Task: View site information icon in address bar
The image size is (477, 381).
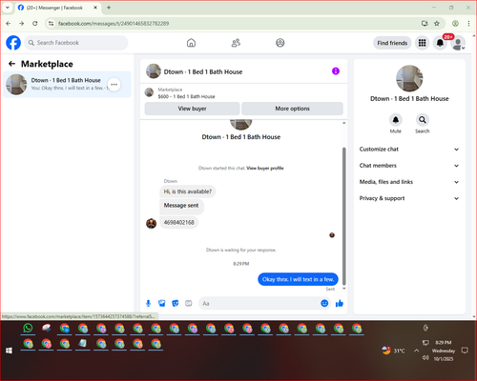Action: tap(51, 24)
